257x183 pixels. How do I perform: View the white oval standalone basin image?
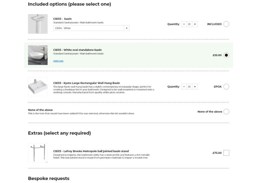[38, 55]
